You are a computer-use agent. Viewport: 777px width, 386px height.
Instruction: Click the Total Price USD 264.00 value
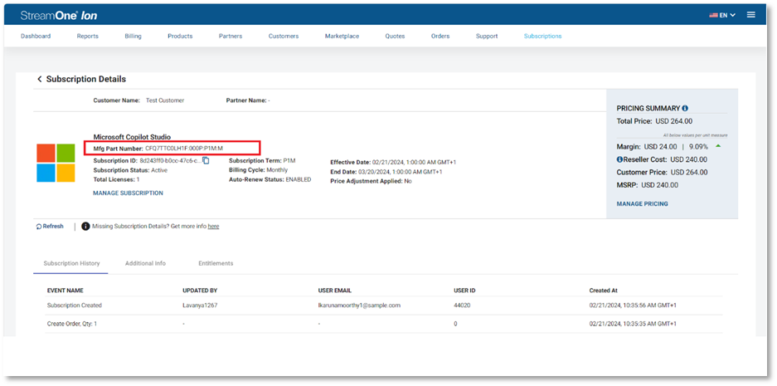pyautogui.click(x=673, y=121)
